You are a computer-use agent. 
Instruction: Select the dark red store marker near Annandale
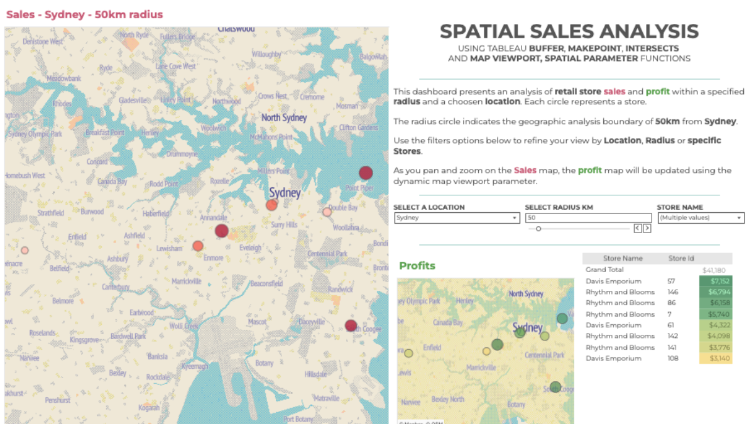(x=221, y=231)
